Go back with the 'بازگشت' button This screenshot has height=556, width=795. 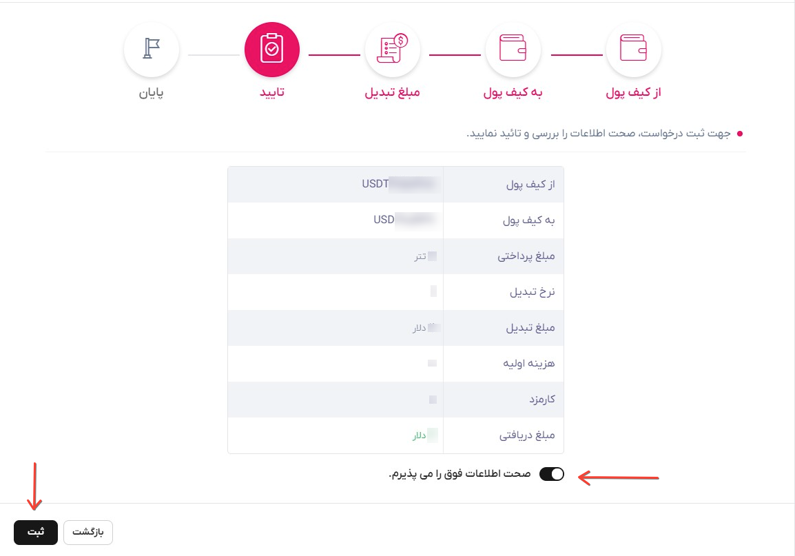tap(87, 532)
